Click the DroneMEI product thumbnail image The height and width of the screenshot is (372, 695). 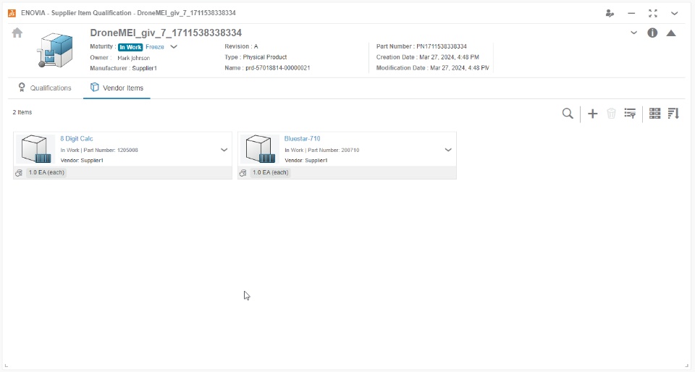pos(54,51)
